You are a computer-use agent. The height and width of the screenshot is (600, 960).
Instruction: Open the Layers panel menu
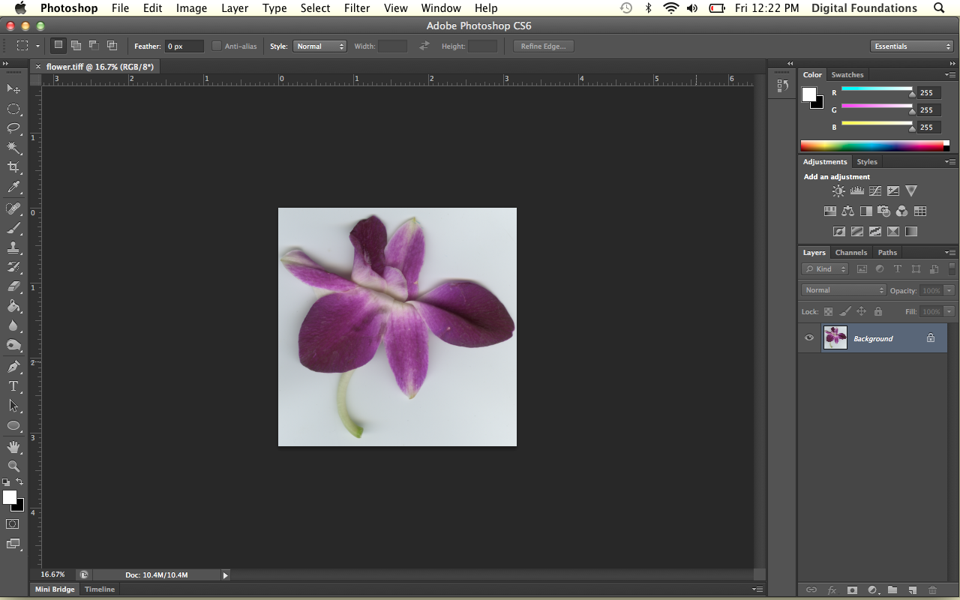point(951,253)
